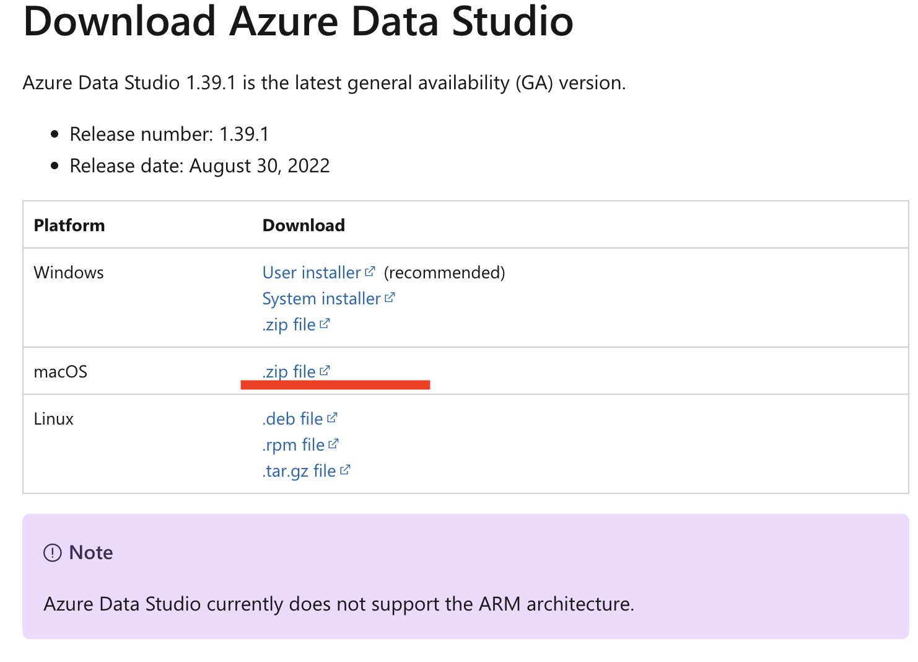
Task: Click the ARM architecture note text
Action: (x=339, y=604)
